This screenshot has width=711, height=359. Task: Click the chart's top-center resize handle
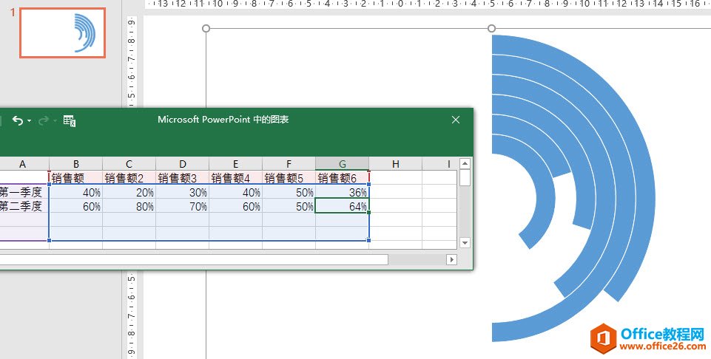click(x=491, y=29)
